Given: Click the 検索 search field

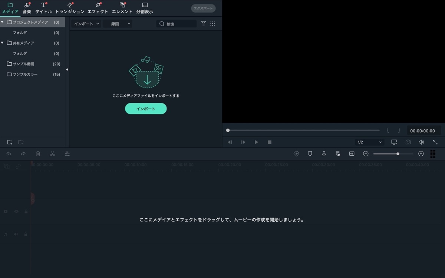Looking at the screenshot, I should click(177, 24).
